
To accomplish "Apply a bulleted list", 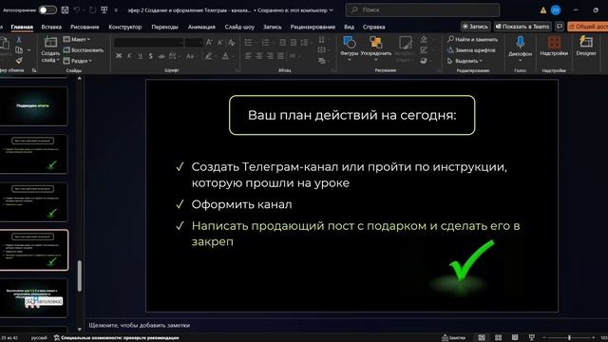I will coord(248,42).
